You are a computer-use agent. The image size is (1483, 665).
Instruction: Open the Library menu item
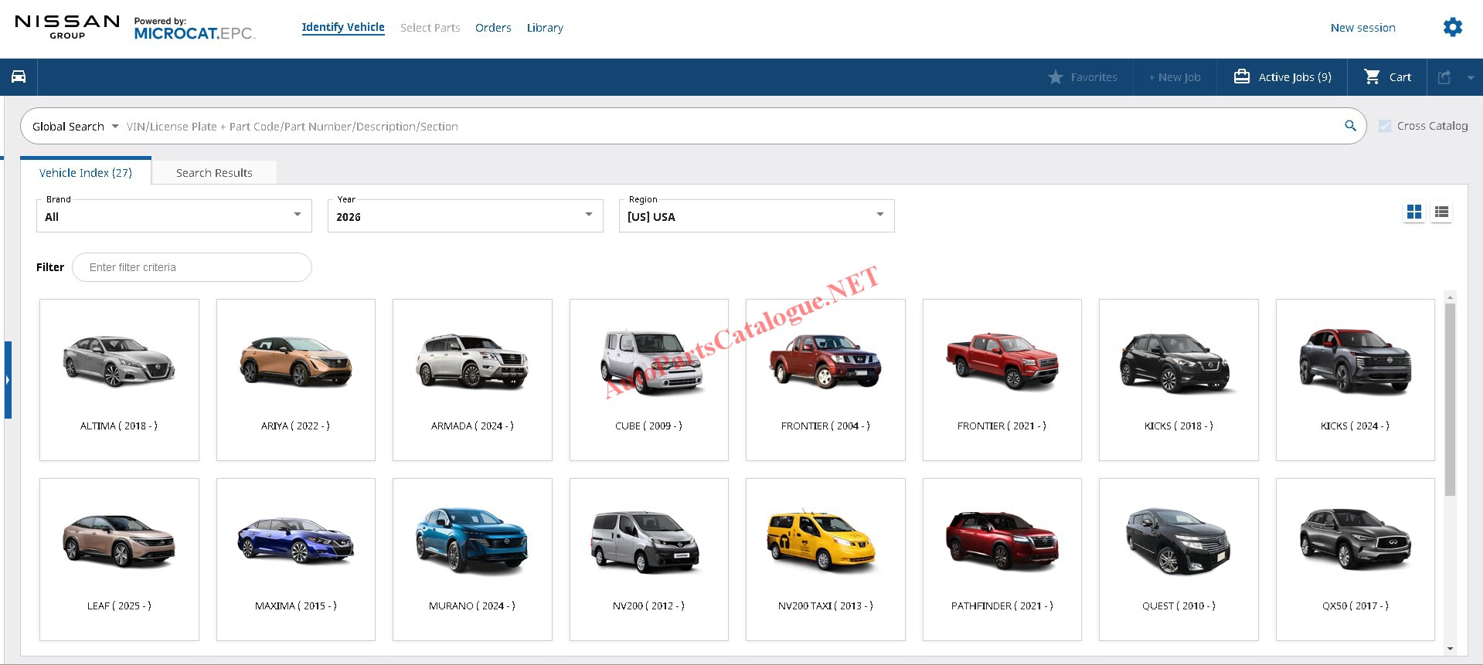coord(545,28)
